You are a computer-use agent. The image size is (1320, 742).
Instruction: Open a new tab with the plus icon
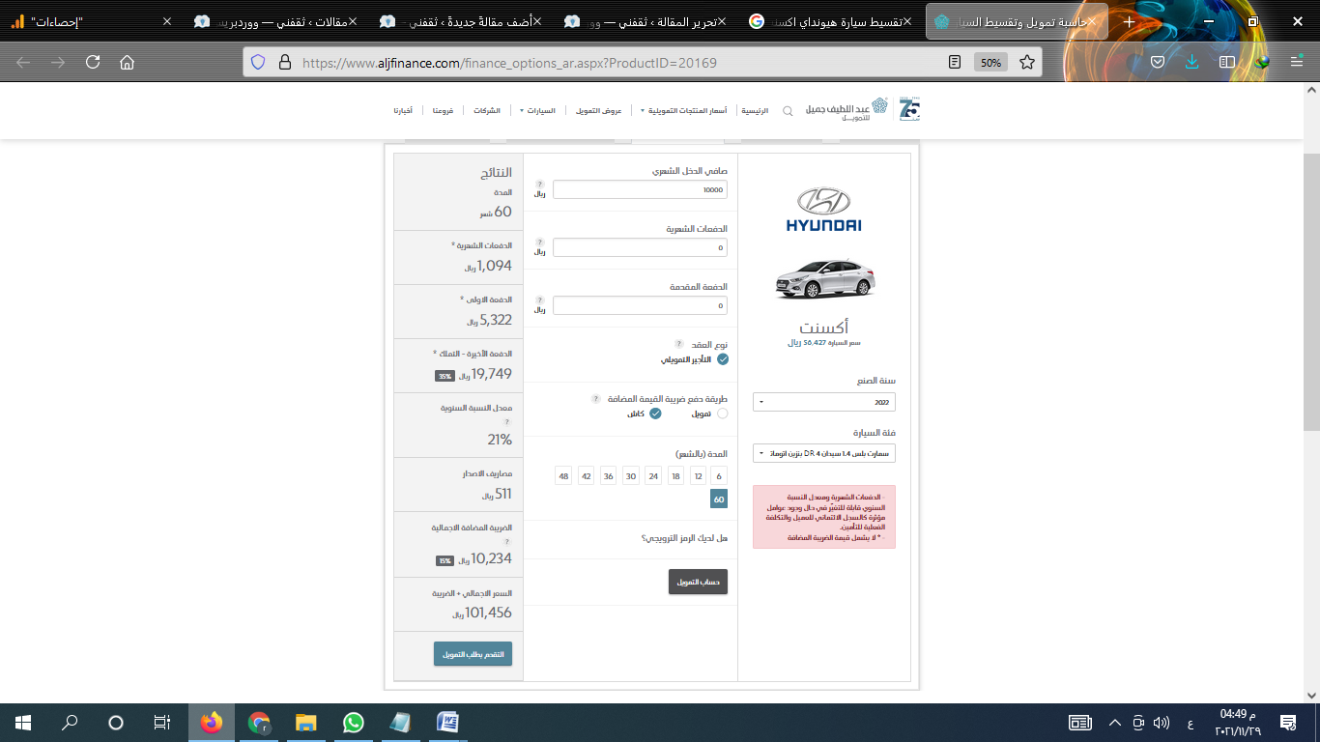[x=1129, y=21]
